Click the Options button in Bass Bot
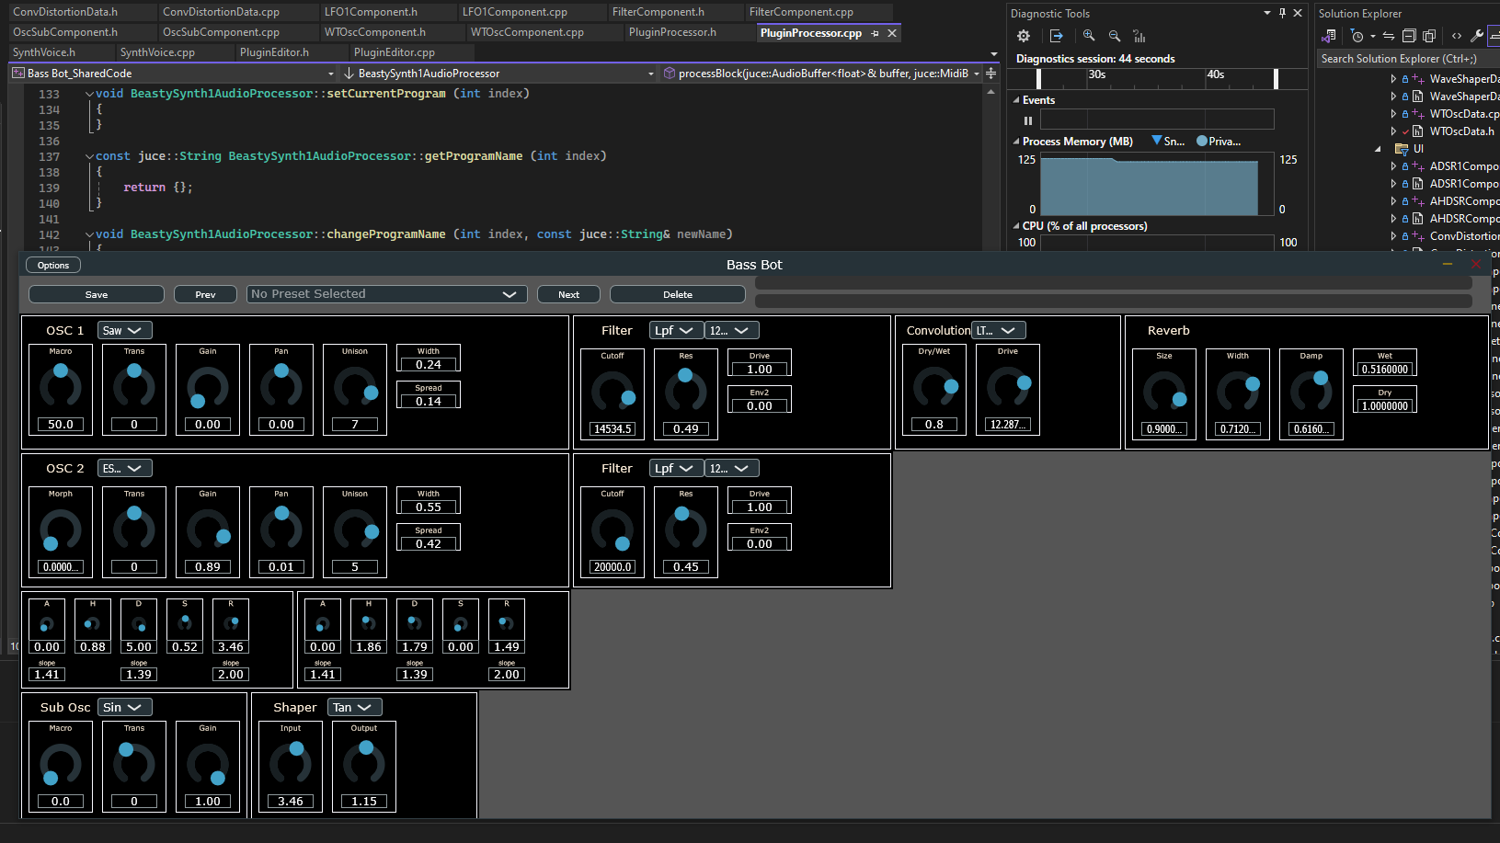 click(53, 265)
